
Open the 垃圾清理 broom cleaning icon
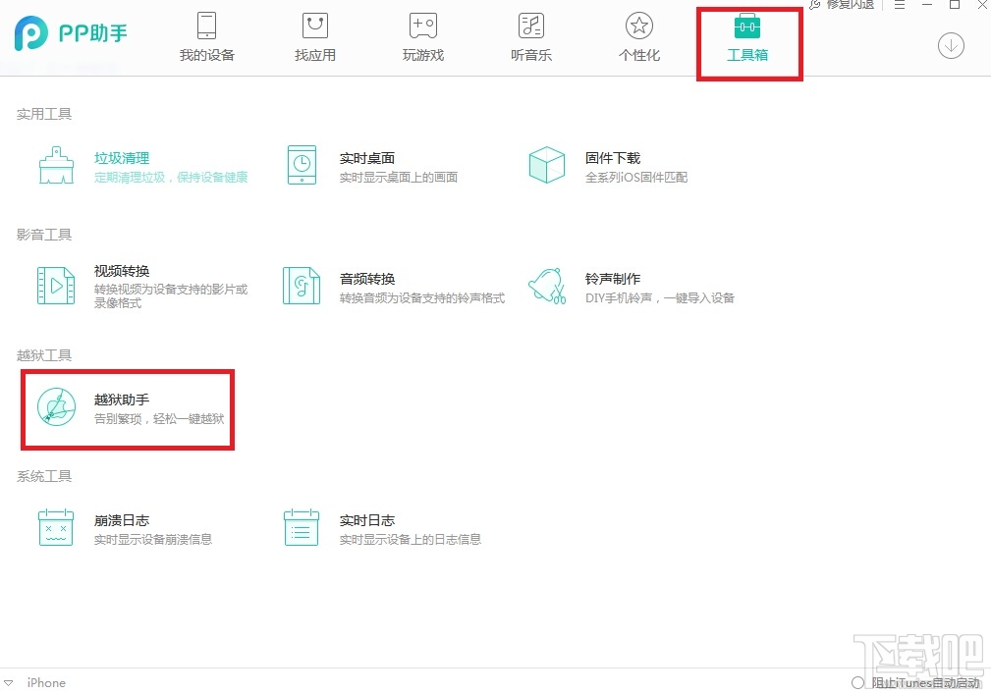click(55, 165)
